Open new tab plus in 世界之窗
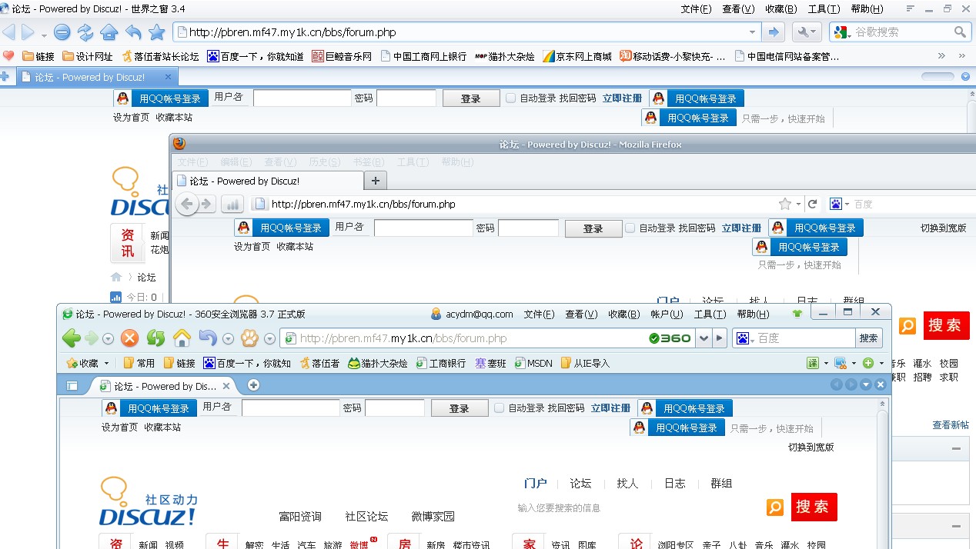Viewport: 976px width, 549px height. pyautogui.click(x=5, y=77)
